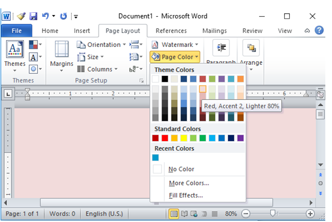Open the Size dropdown
This screenshot has width=332, height=222.
point(90,57)
